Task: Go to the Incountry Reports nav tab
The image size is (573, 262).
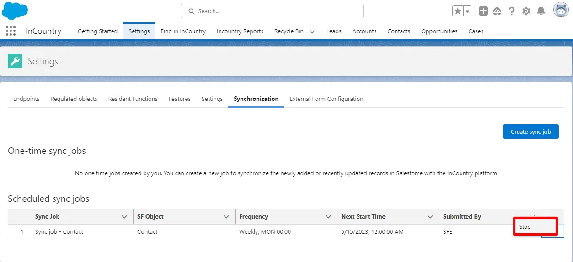Action: [x=240, y=31]
